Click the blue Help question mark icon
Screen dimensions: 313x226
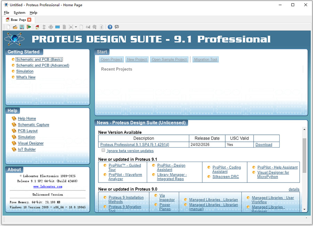tap(110, 26)
